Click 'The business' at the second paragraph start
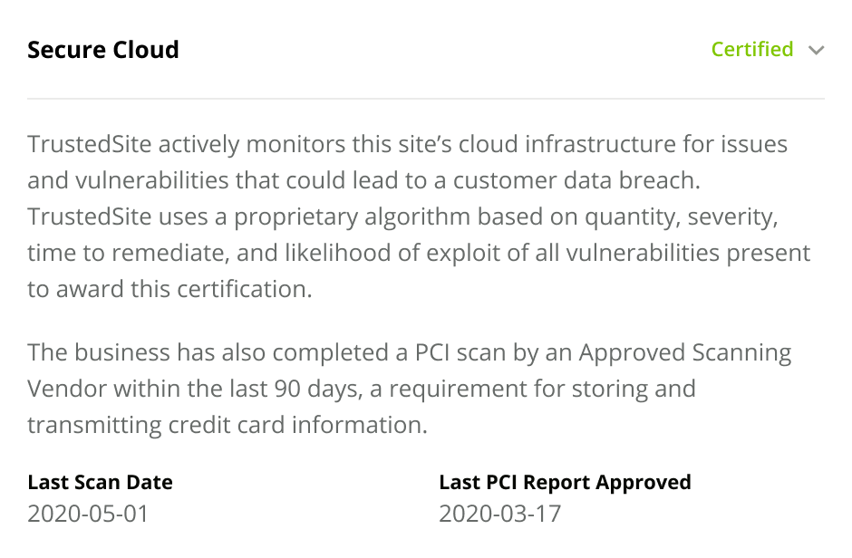This screenshot has height=558, width=852. coord(99,352)
